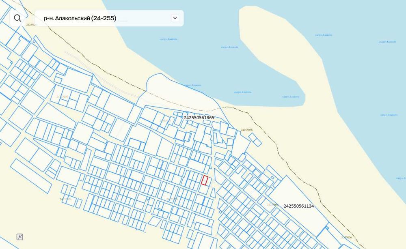Click cadastral number 242550561865 label

[199, 118]
